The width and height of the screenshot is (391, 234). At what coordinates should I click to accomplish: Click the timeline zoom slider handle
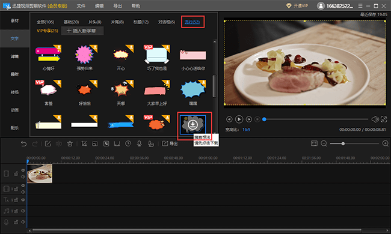point(343,144)
